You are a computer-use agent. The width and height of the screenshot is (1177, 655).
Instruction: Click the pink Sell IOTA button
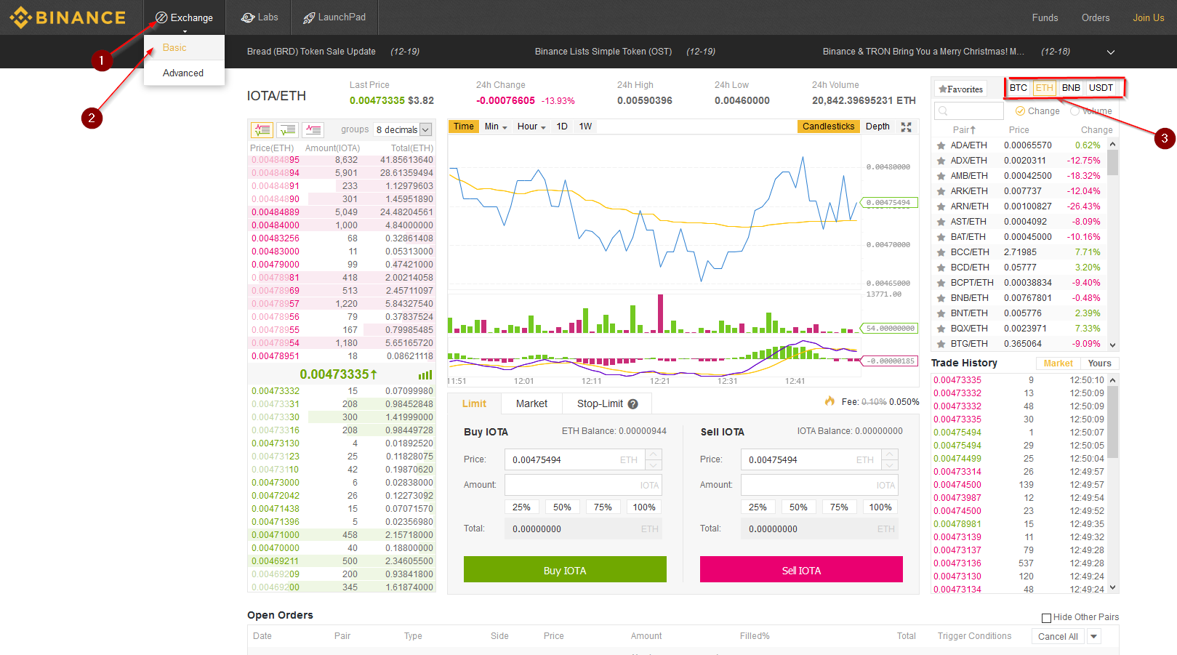pos(801,570)
